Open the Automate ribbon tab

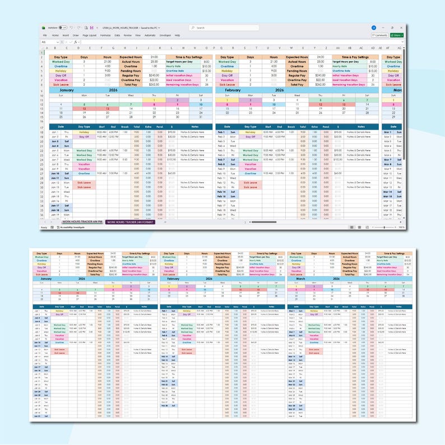150,35
